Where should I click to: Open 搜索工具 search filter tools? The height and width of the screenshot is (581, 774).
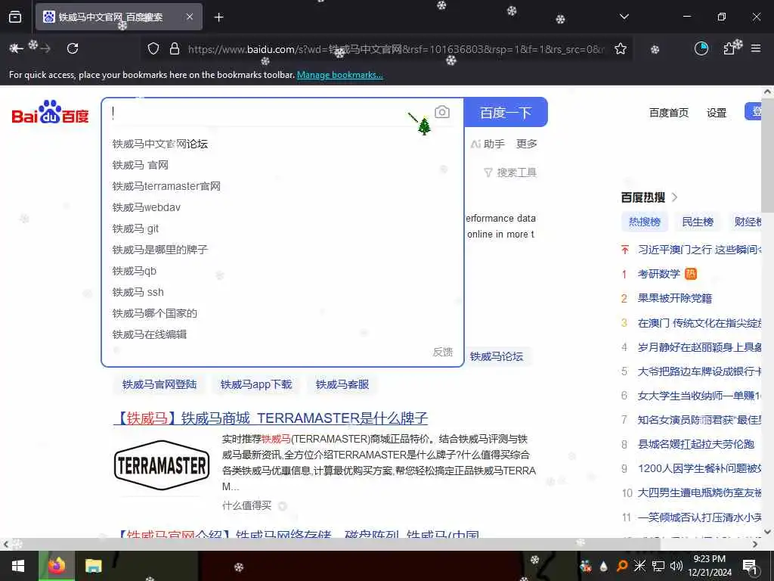pyautogui.click(x=510, y=172)
